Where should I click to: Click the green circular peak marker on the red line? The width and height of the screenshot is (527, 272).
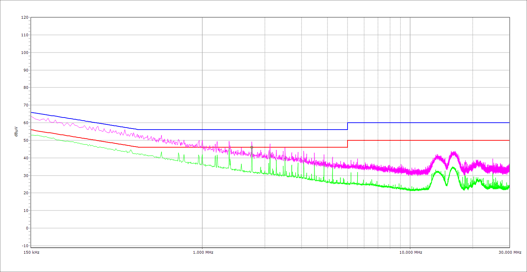click(252, 147)
